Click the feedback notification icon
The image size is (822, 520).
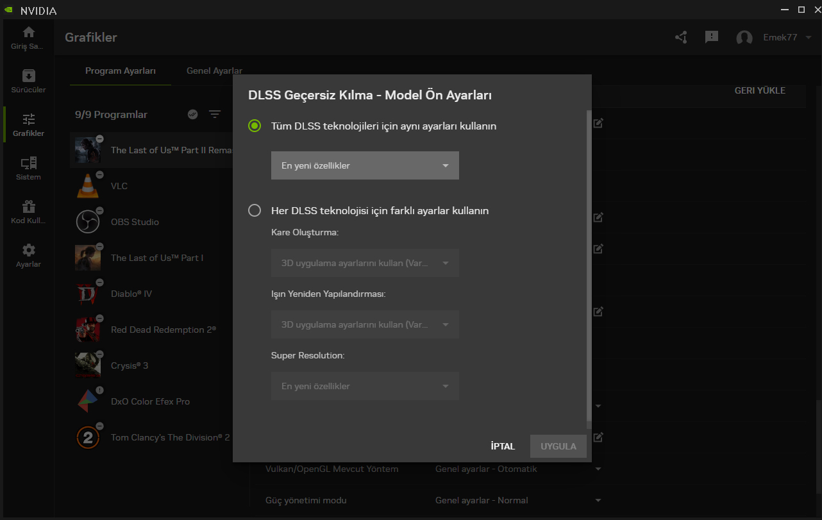point(712,37)
